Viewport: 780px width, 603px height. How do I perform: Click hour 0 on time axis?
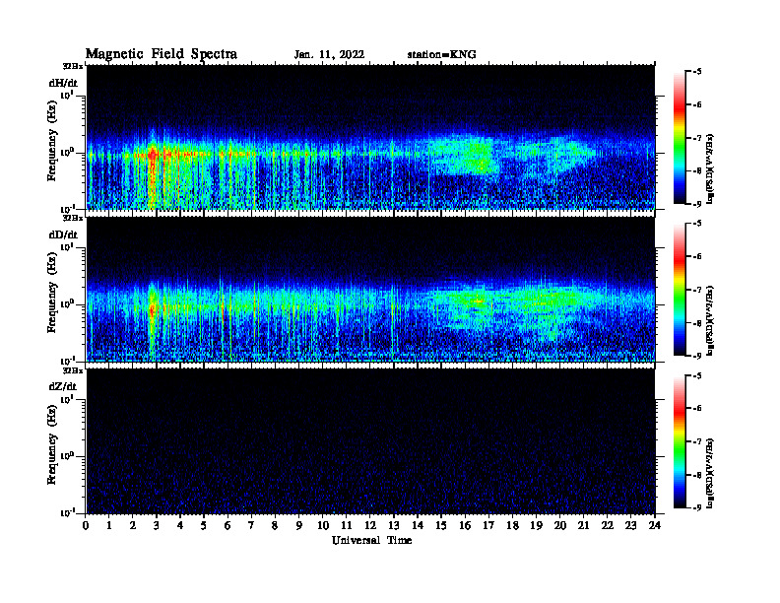click(x=86, y=526)
